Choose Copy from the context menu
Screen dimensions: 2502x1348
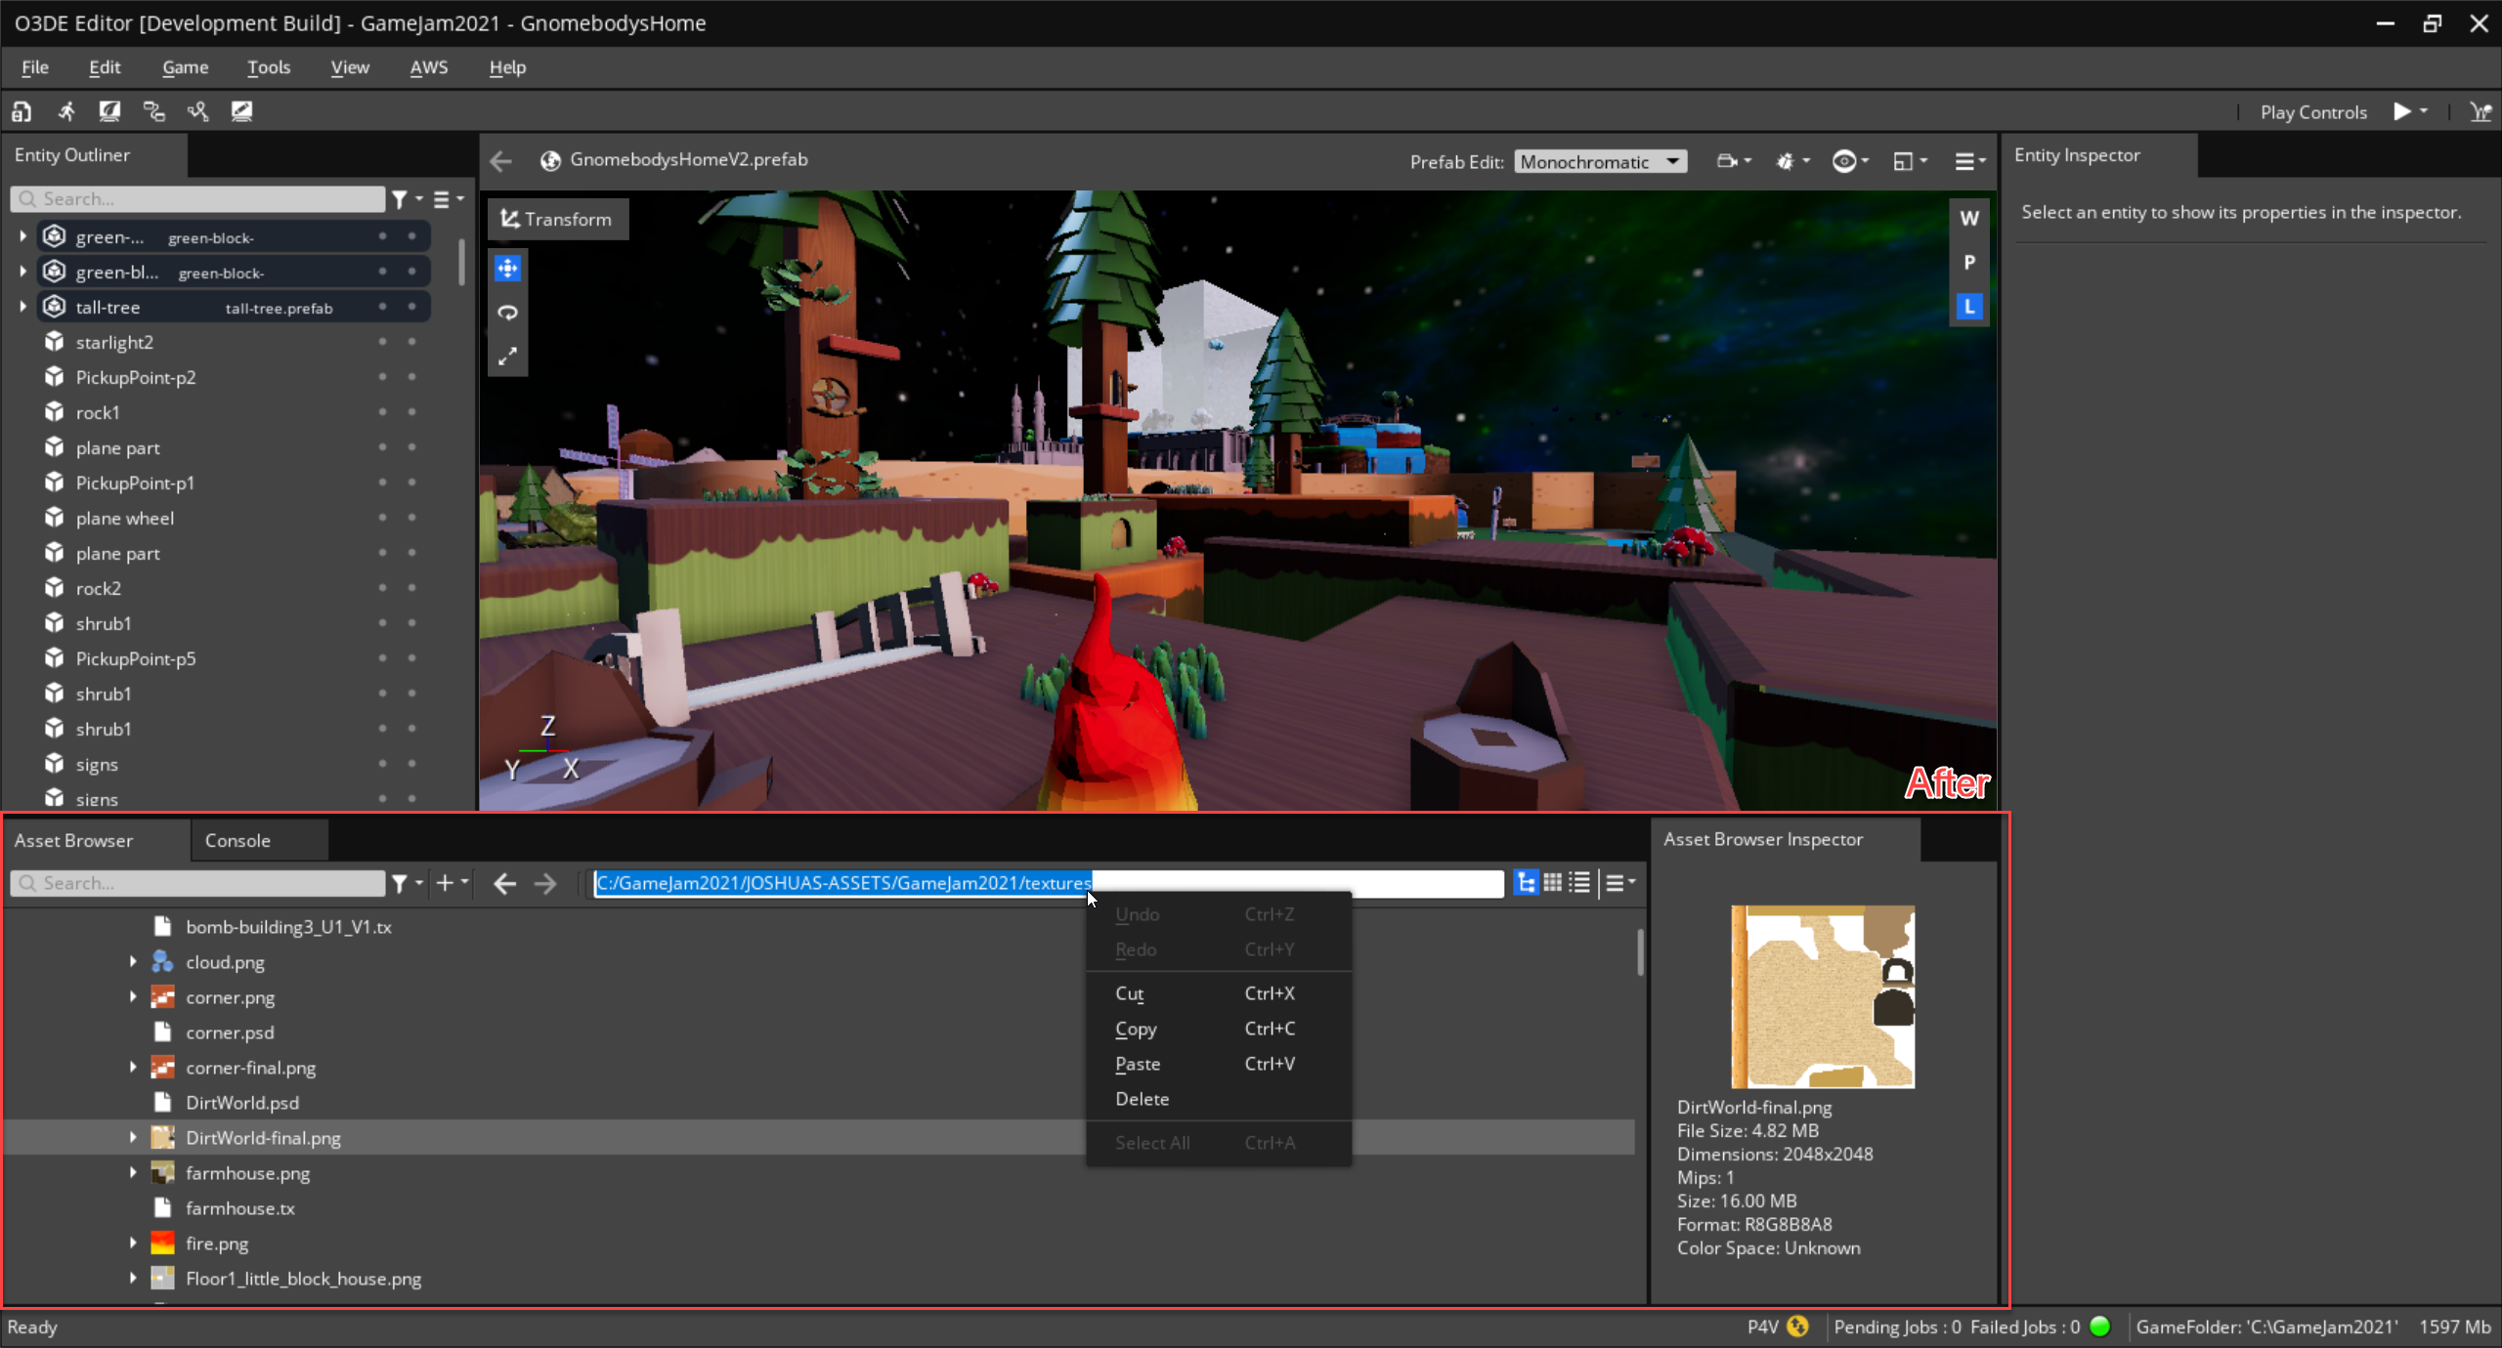tap(1136, 1029)
